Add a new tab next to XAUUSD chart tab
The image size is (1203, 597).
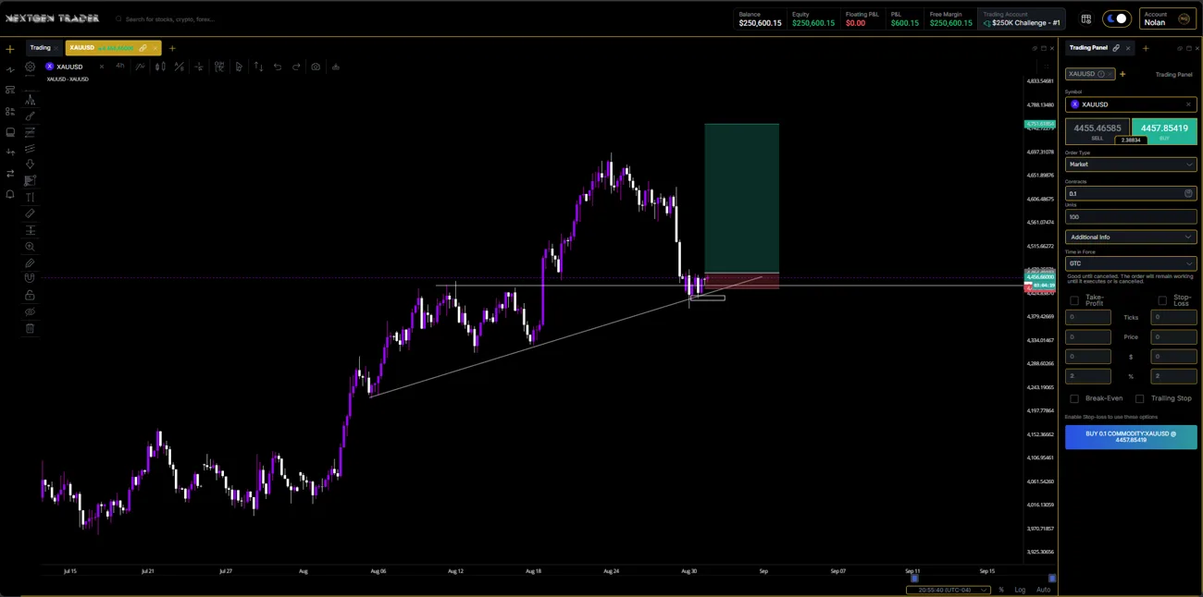click(x=172, y=48)
